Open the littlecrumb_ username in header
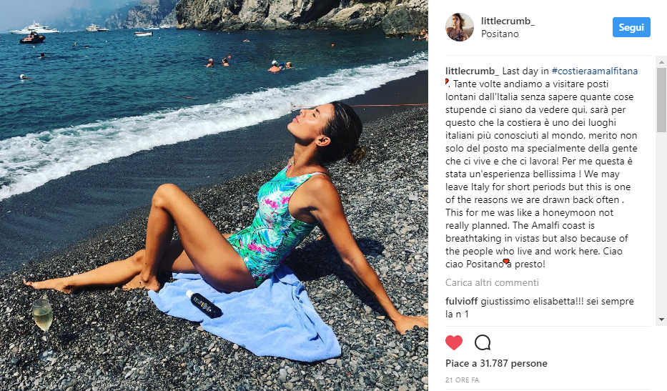Viewport: 667px width, 391px height. coord(508,21)
